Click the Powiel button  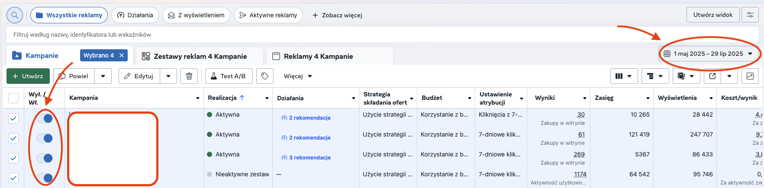click(x=74, y=76)
